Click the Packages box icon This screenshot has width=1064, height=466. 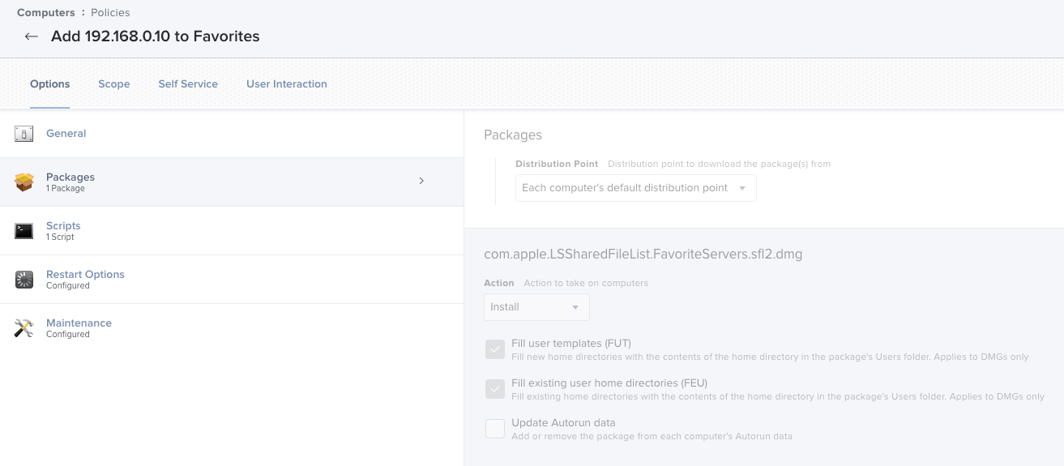[24, 182]
